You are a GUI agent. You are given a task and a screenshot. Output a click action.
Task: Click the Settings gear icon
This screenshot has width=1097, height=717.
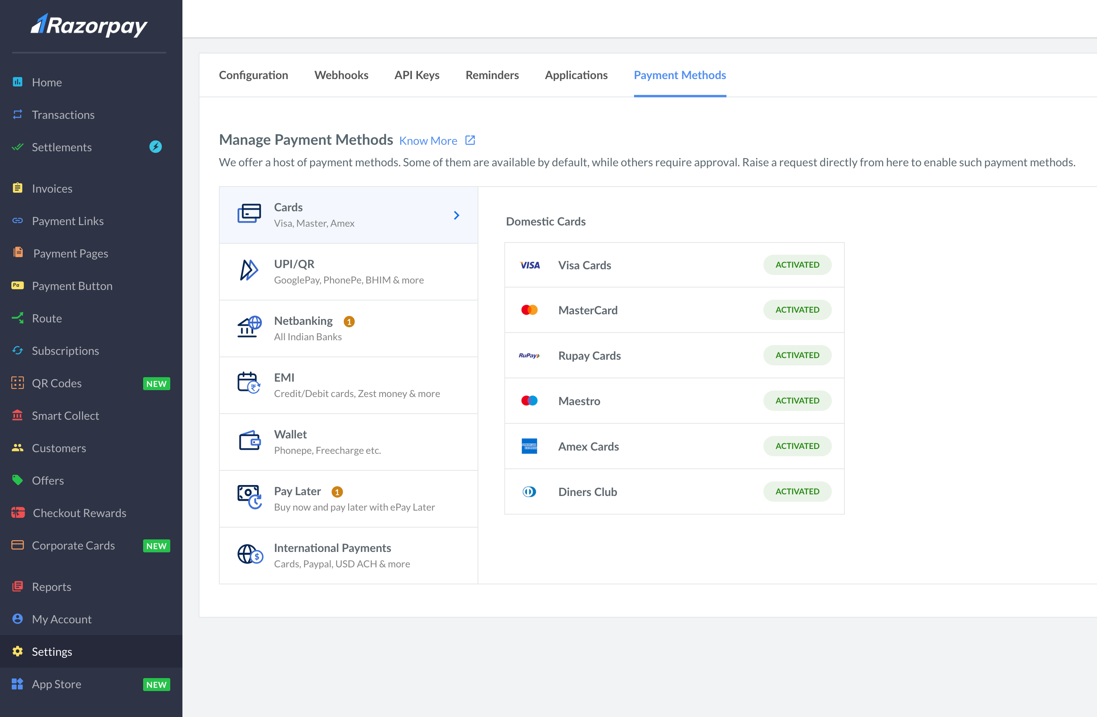tap(17, 651)
